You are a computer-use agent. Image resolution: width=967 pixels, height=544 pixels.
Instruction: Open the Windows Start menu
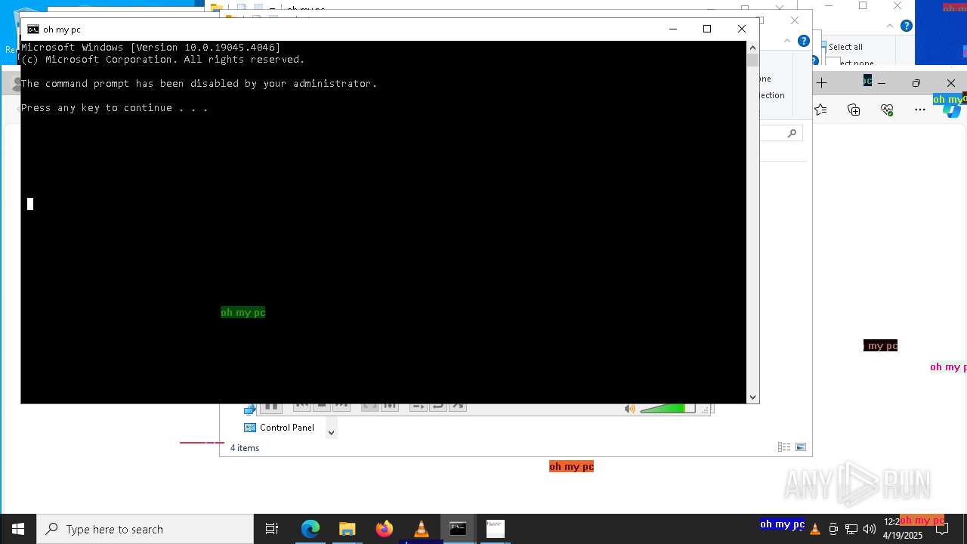coord(18,529)
